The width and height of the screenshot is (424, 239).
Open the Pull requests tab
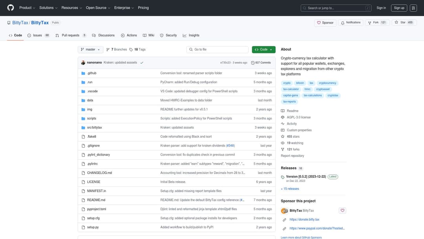[x=71, y=35]
